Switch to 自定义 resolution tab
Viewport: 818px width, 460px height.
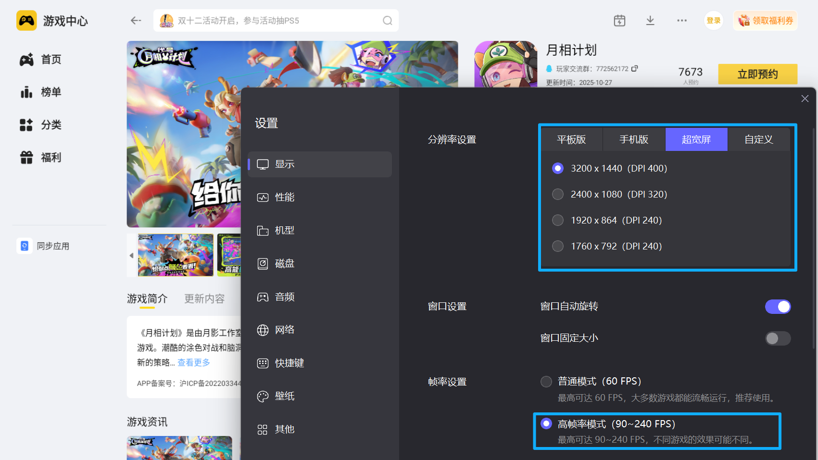(x=759, y=139)
